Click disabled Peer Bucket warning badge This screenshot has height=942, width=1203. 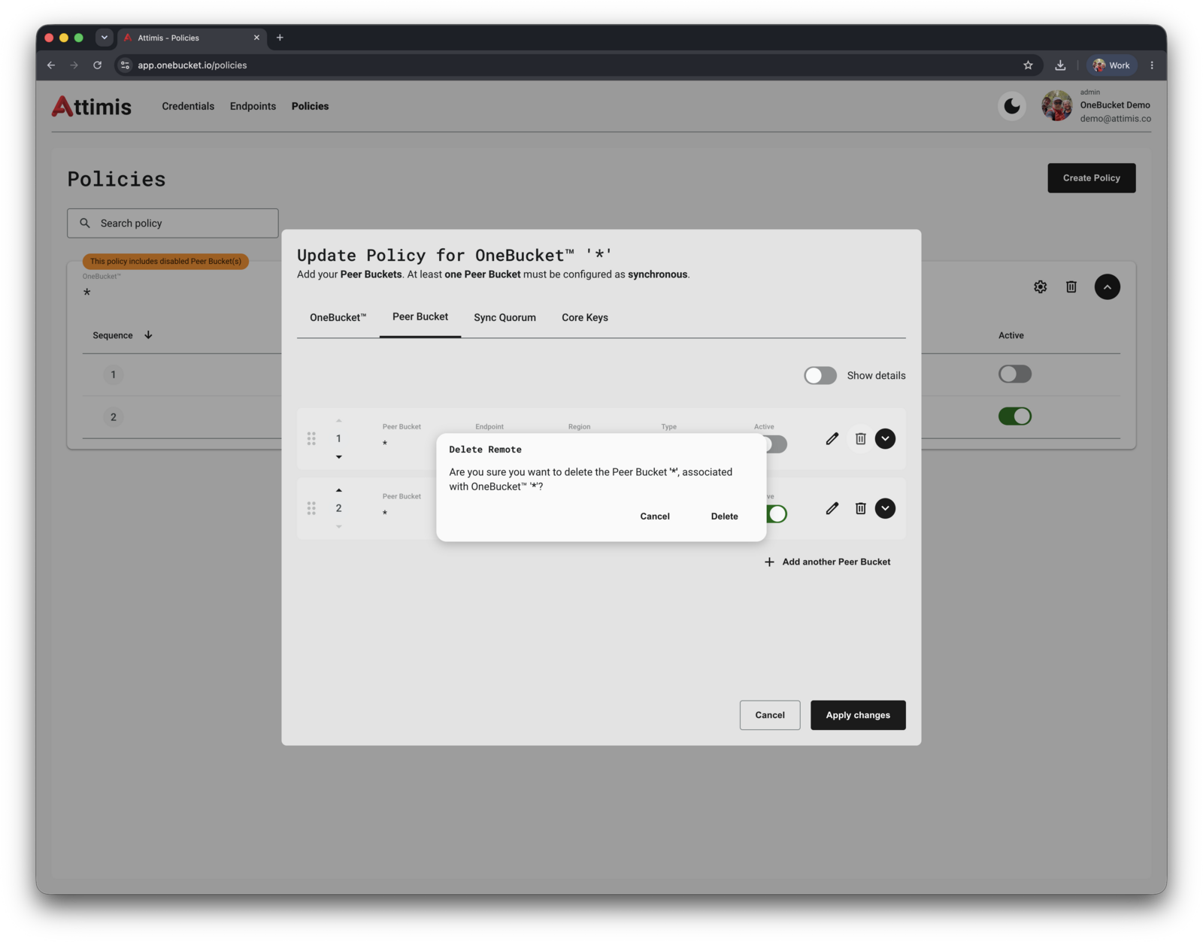(165, 262)
